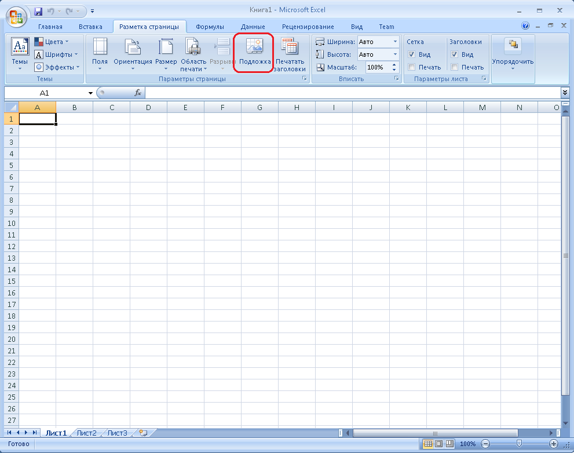
Task: Open the Поля margins menu
Action: [x=100, y=54]
